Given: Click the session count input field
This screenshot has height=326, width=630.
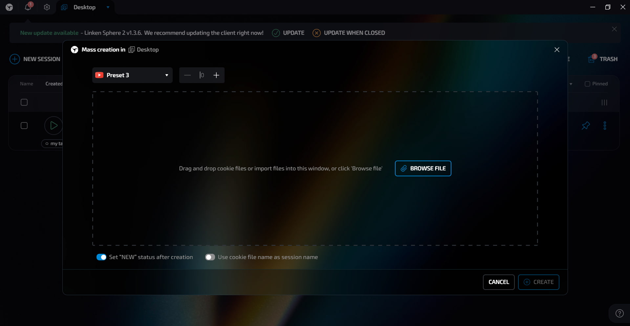Looking at the screenshot, I should point(202,75).
